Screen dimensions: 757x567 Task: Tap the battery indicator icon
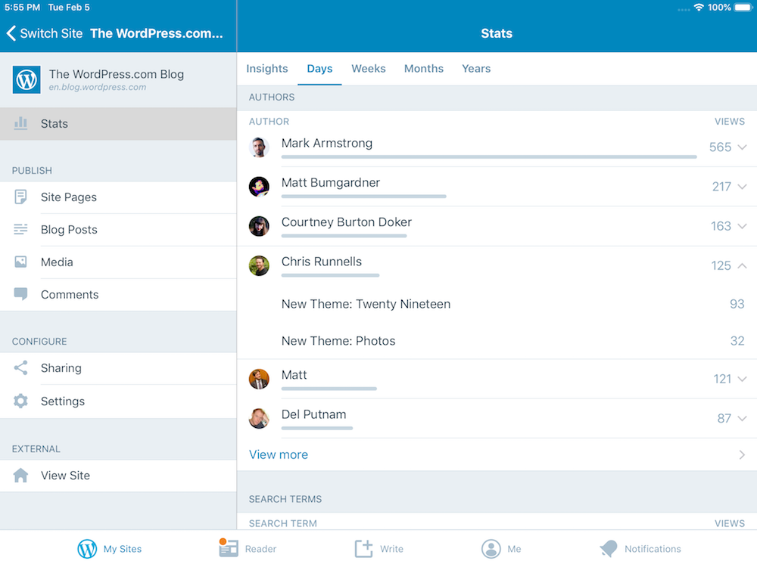coord(744,8)
